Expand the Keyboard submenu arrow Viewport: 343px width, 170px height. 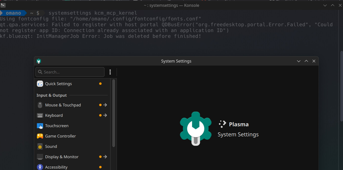click(x=105, y=115)
